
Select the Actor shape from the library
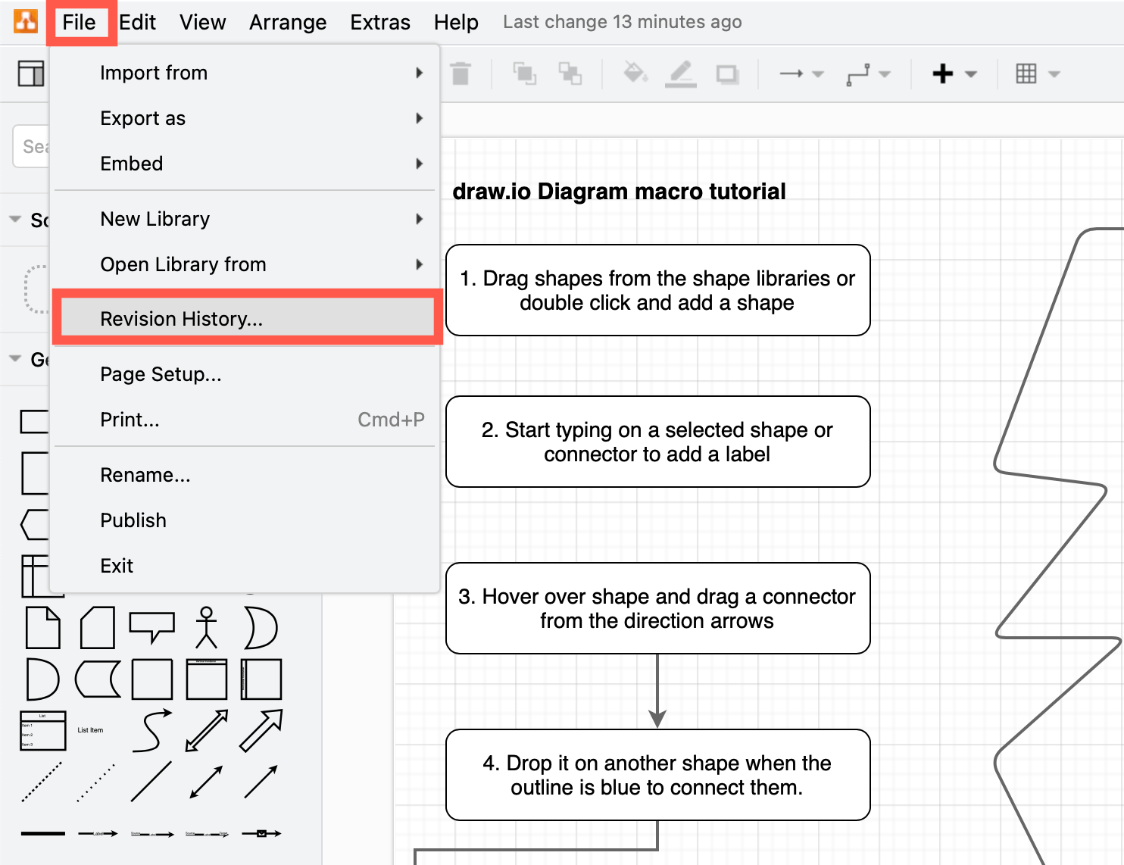tap(206, 627)
